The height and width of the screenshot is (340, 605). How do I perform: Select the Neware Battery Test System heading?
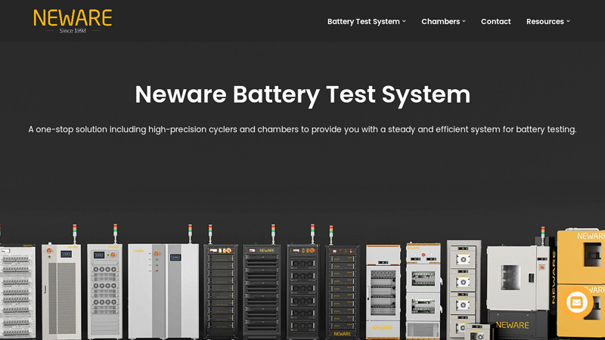coord(302,94)
